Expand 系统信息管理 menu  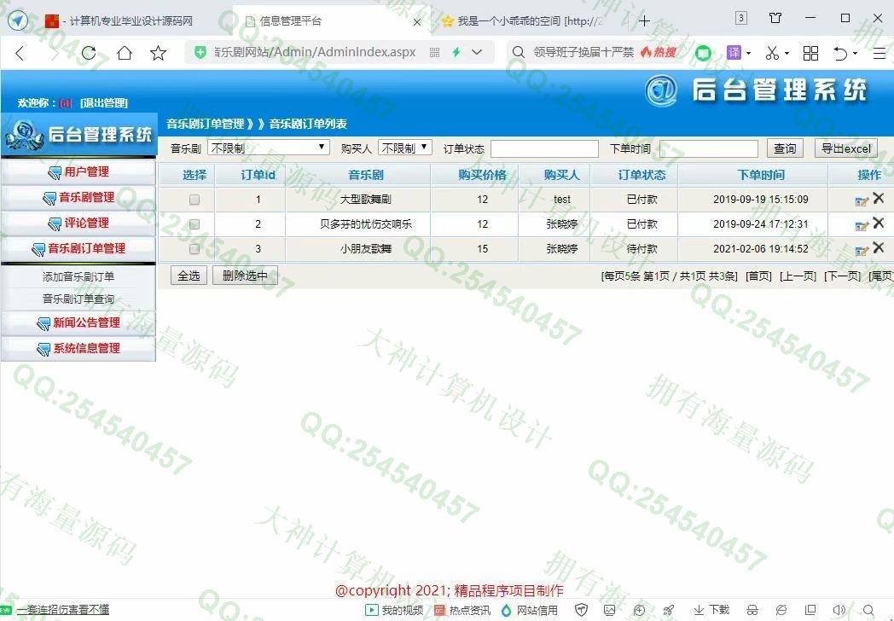click(78, 348)
